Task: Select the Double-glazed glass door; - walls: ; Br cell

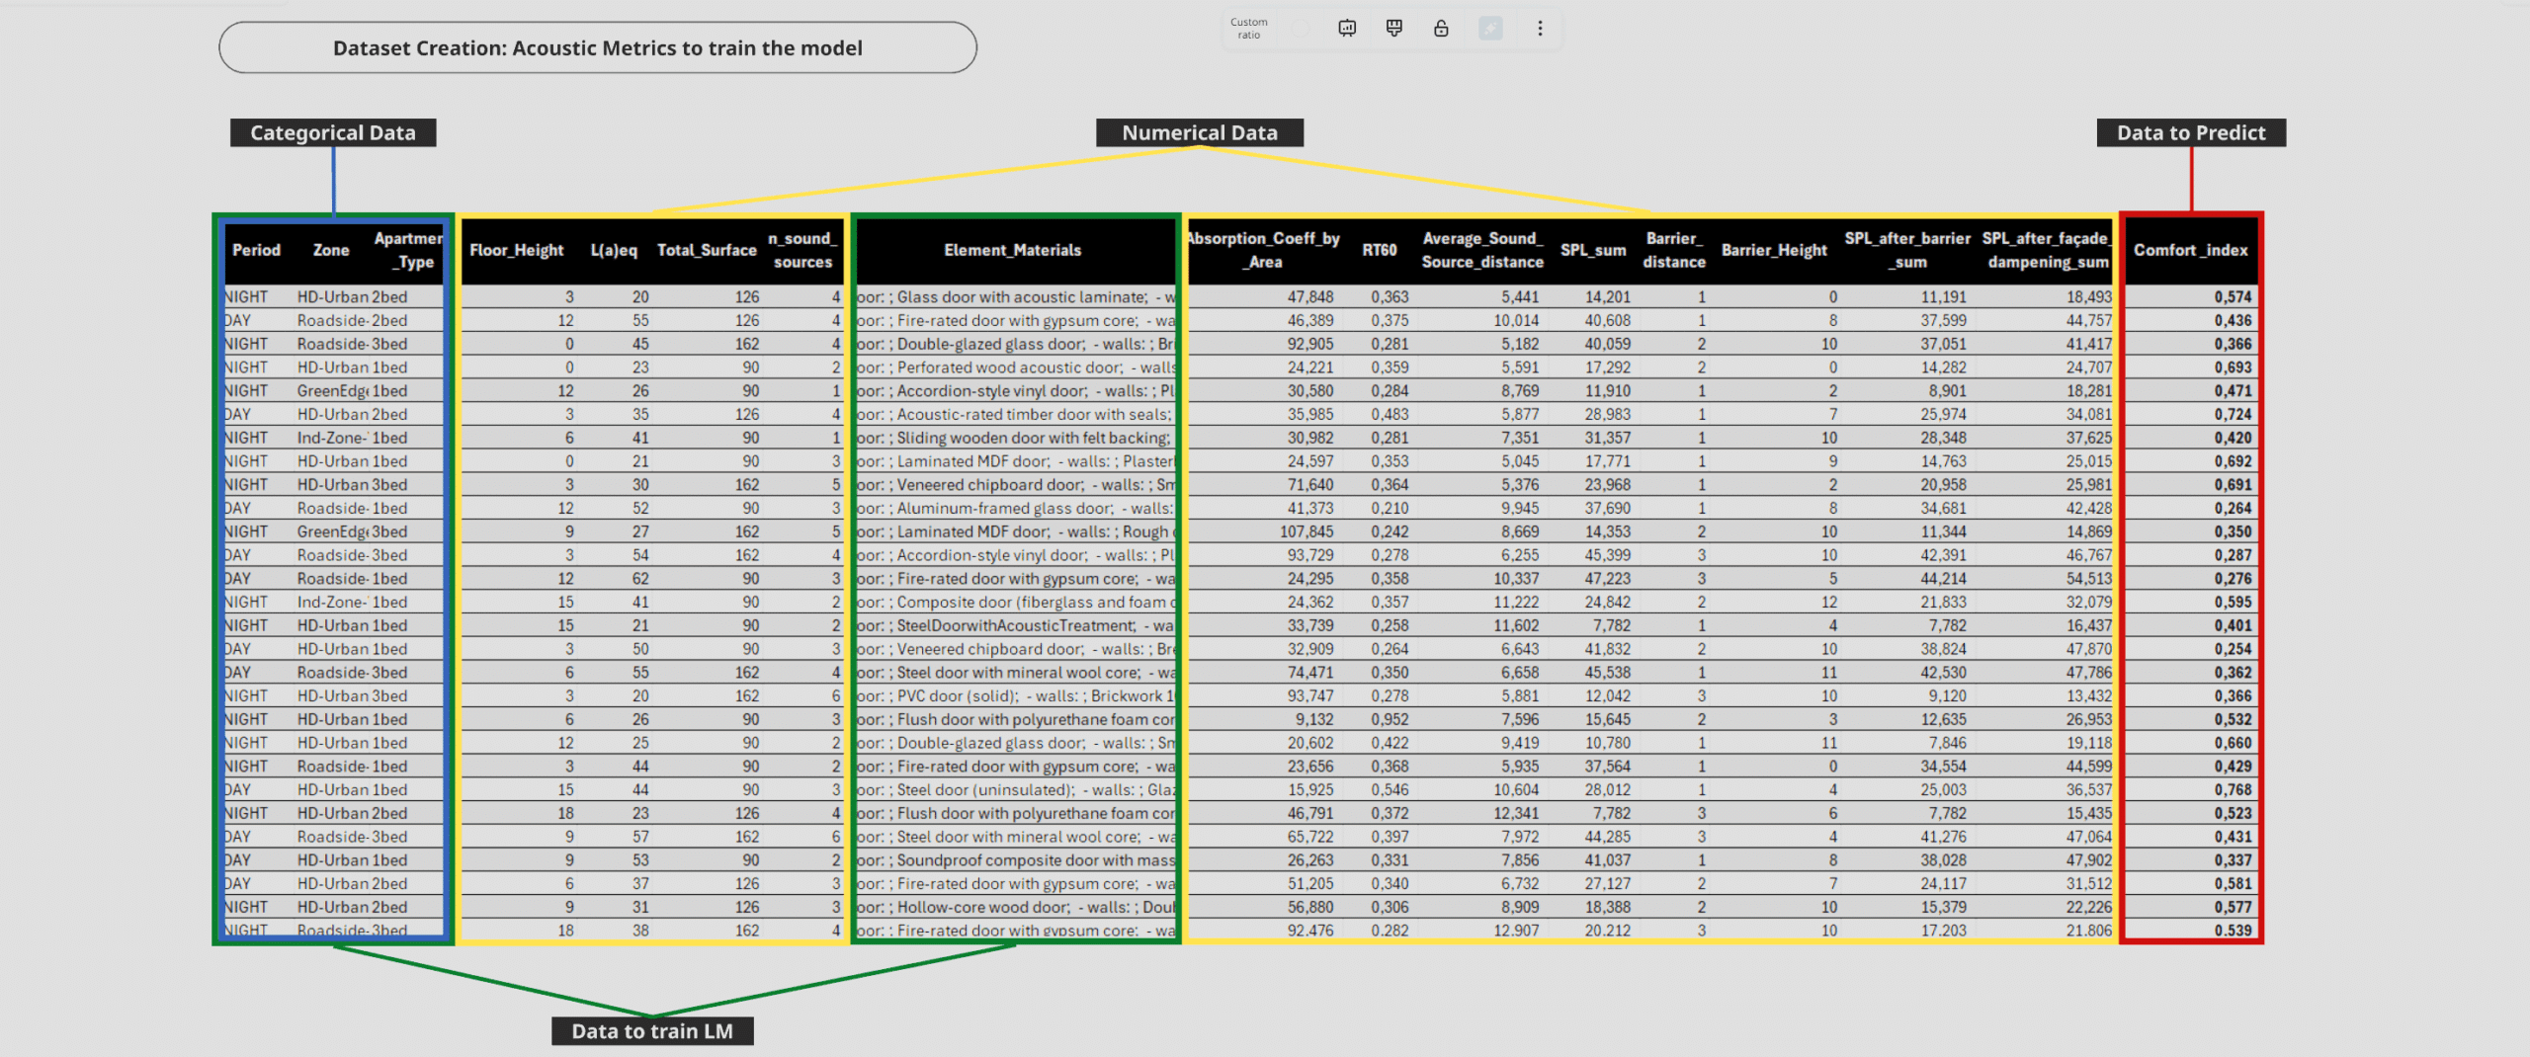Action: pos(1016,344)
